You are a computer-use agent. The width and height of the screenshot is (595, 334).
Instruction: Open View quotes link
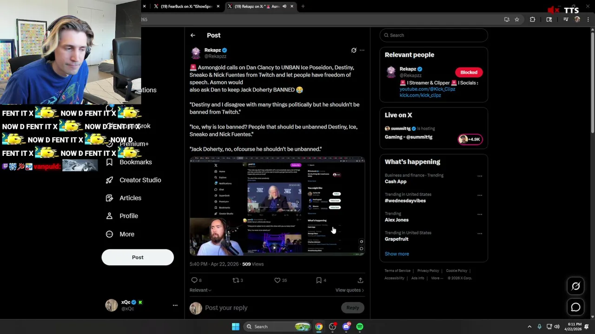350,290
